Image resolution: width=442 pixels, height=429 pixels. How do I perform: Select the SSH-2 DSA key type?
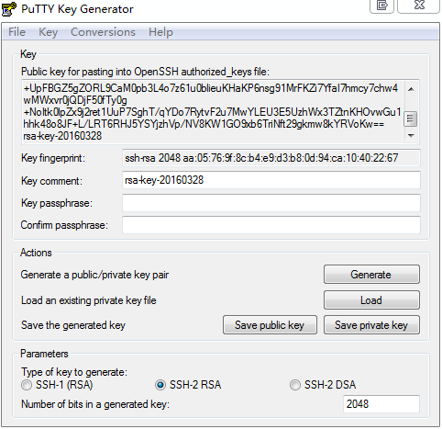[295, 385]
